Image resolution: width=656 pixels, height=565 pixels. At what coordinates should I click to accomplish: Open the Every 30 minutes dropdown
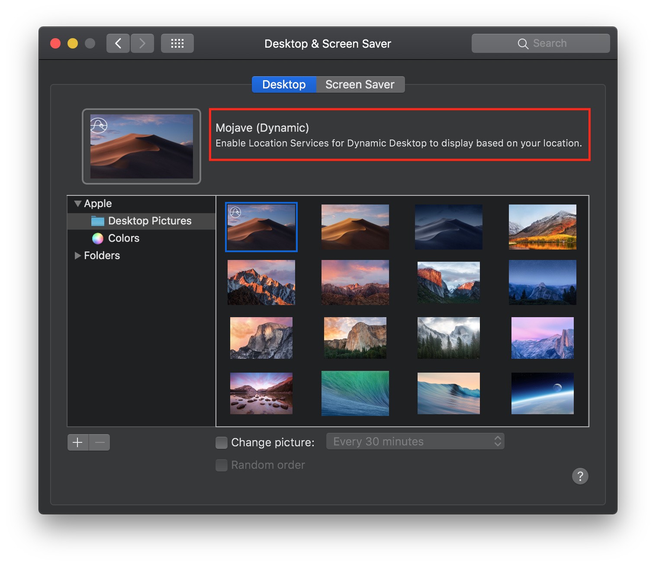415,442
